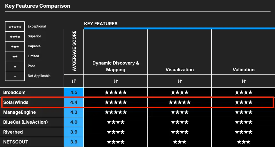
Task: Click Broadcom's Dynamic Discovery star rating
Action: (x=116, y=92)
